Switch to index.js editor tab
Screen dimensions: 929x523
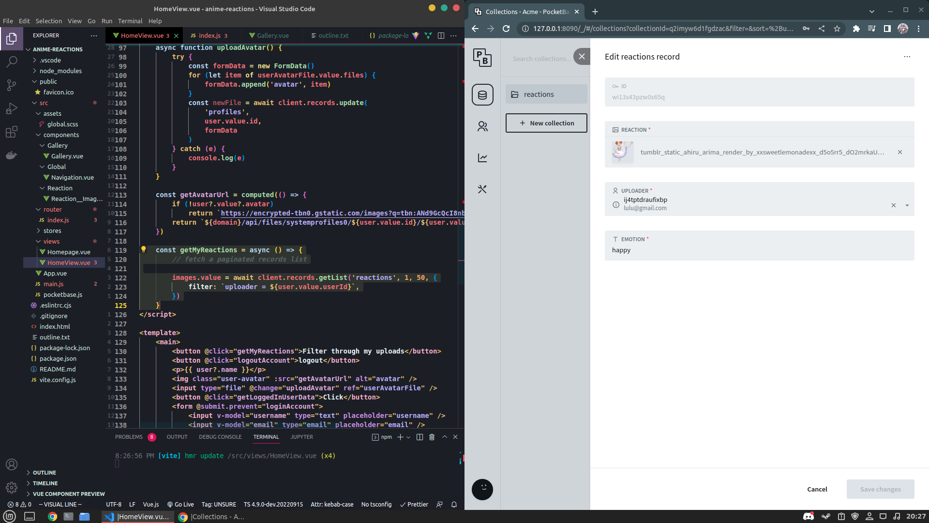click(210, 35)
